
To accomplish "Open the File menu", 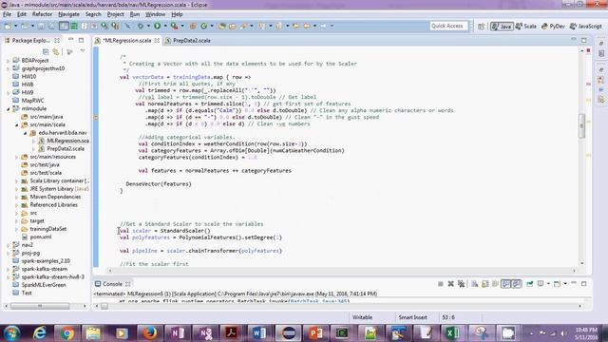I will (7, 14).
